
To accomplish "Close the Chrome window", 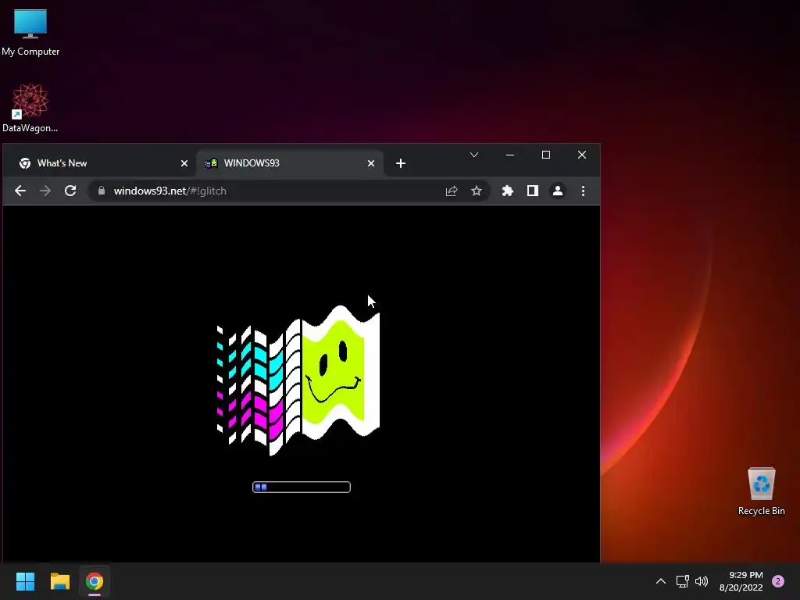I will click(x=581, y=155).
